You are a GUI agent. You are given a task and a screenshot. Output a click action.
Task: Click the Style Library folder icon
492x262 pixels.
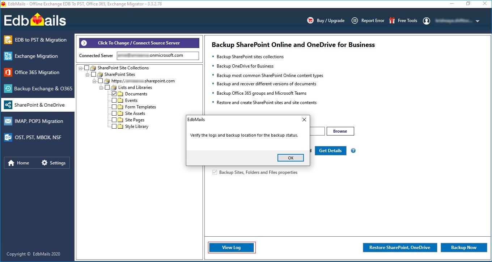tap(121, 126)
